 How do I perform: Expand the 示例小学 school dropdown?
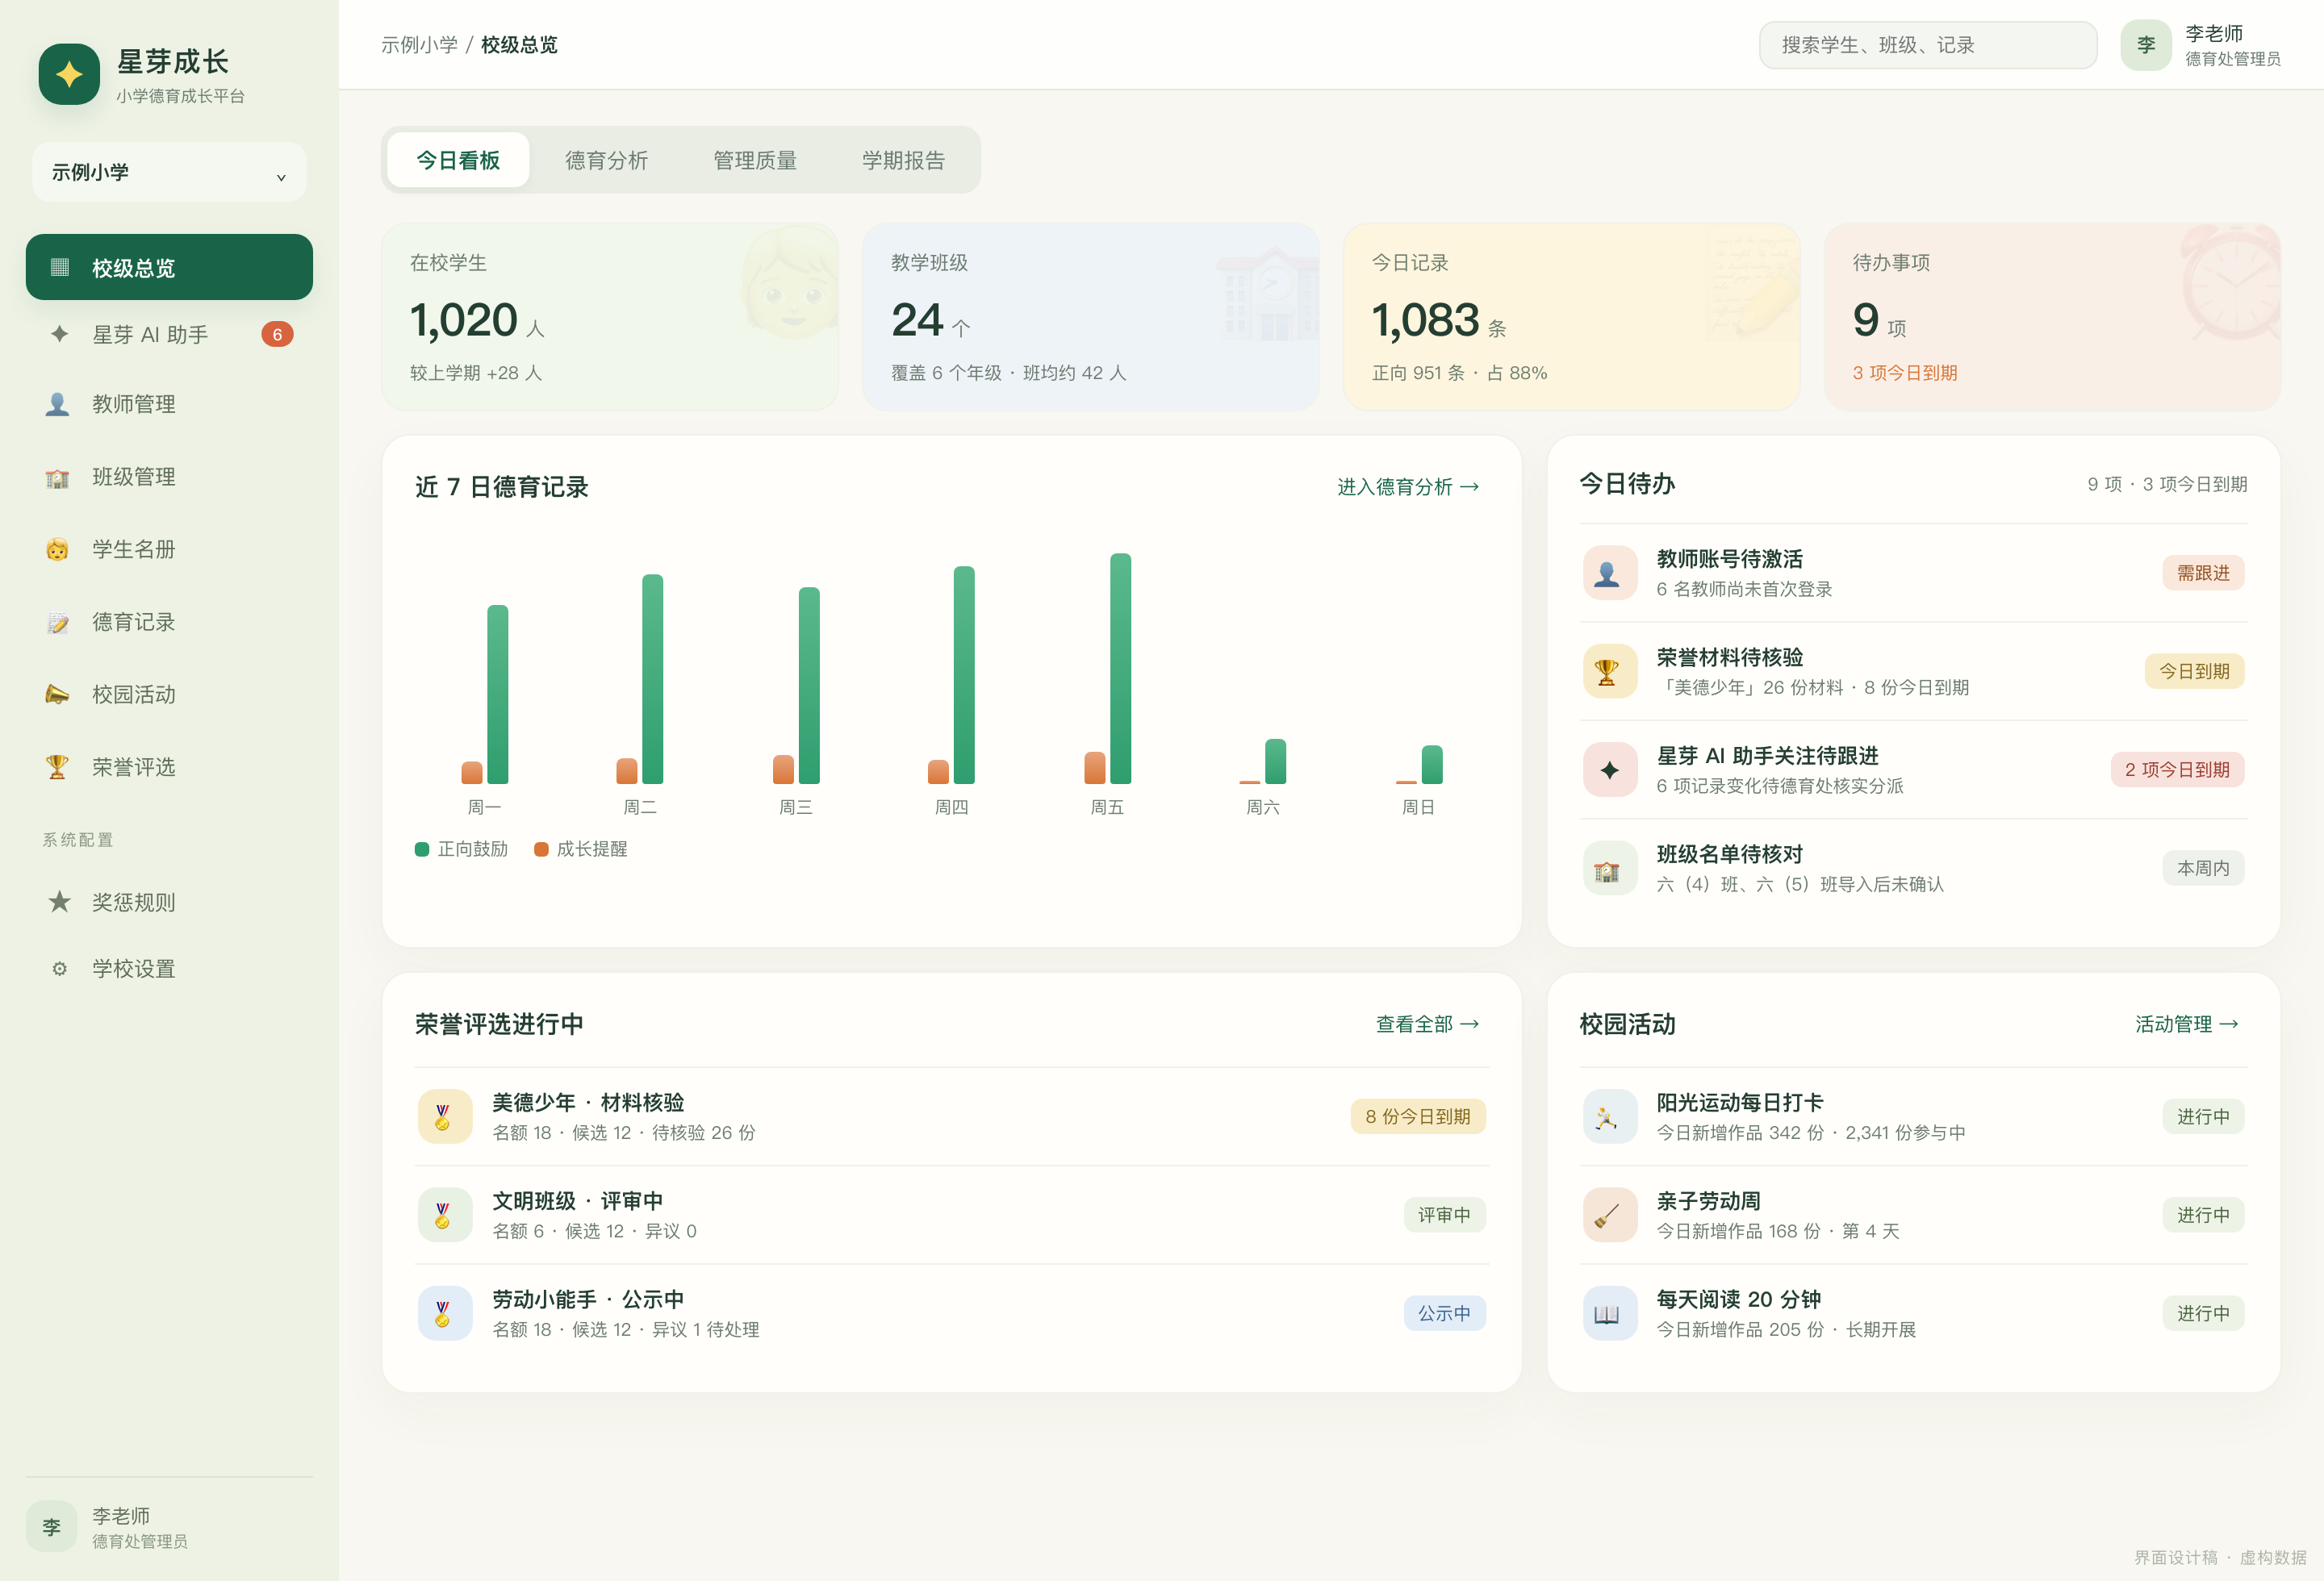tap(169, 172)
